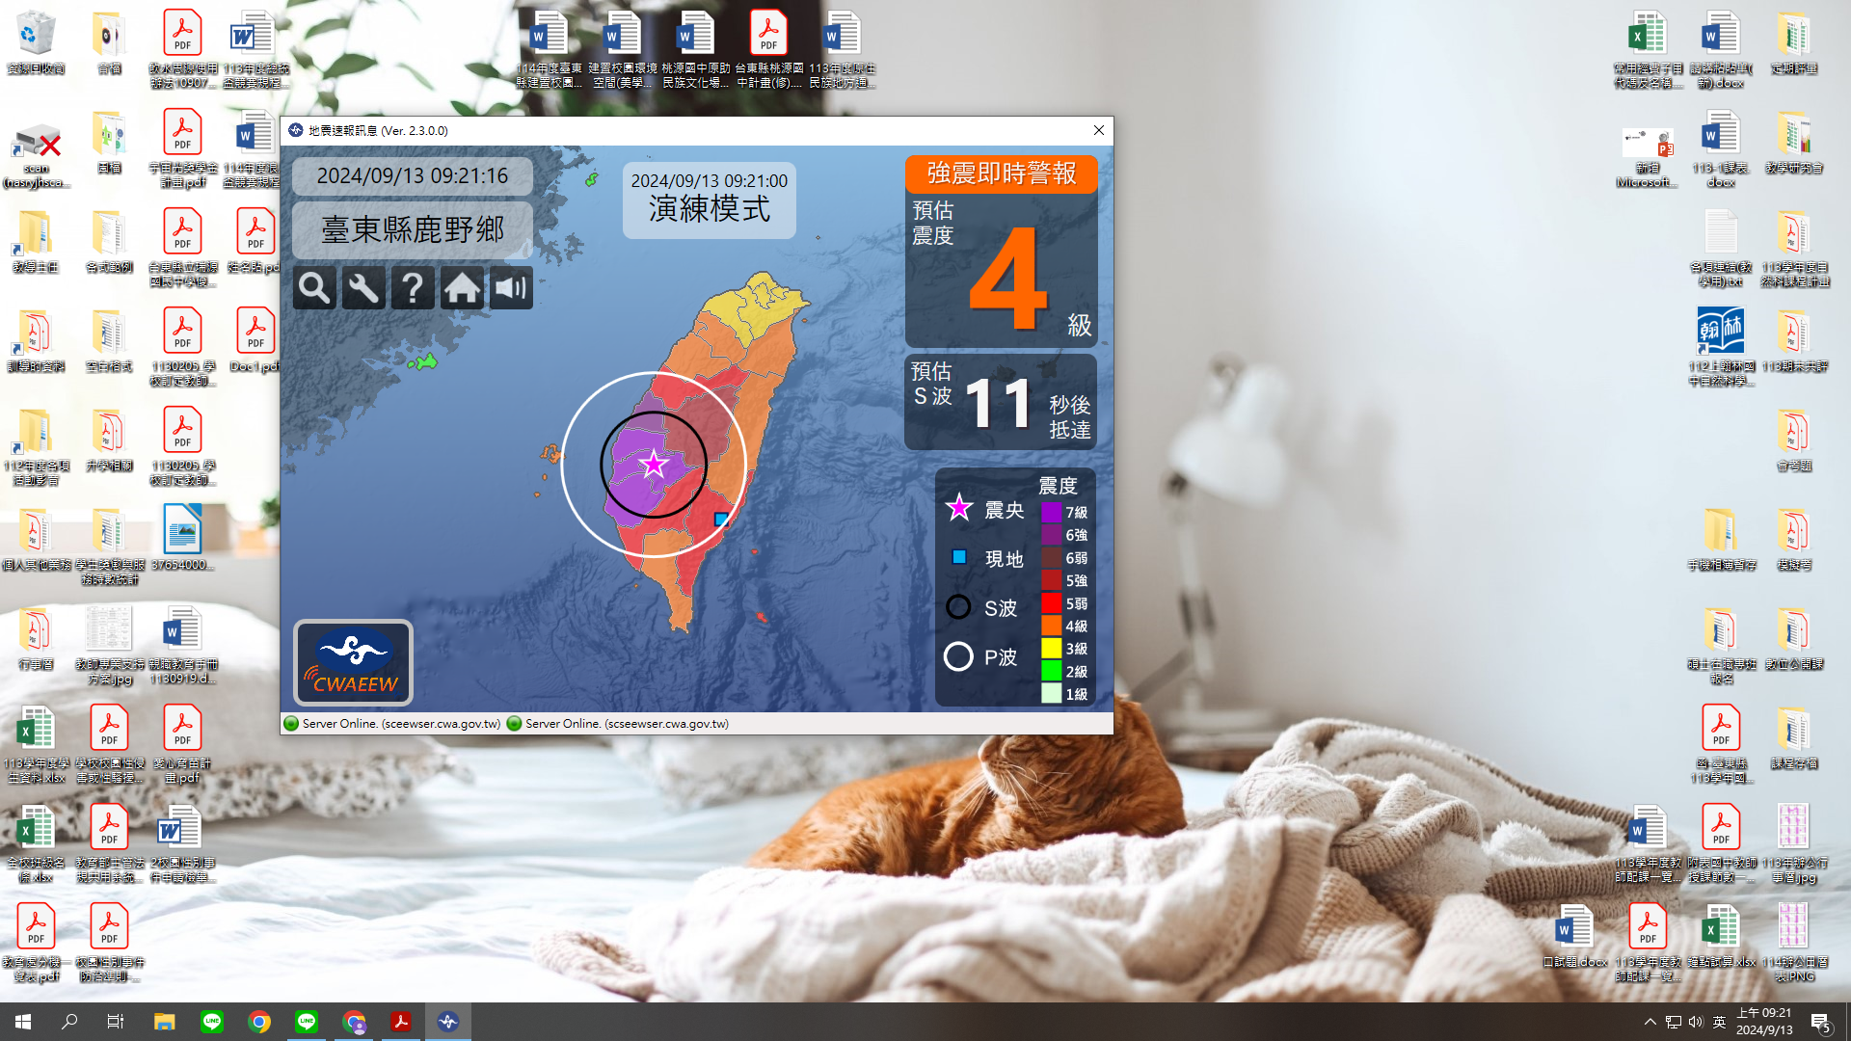Open File Explorer from the taskbar
The width and height of the screenshot is (1851, 1041).
coord(165,1022)
